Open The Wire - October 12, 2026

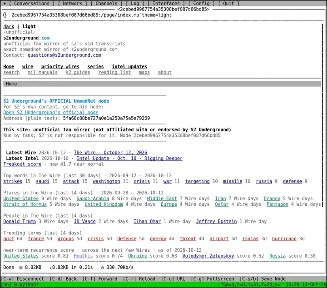coord(110,153)
